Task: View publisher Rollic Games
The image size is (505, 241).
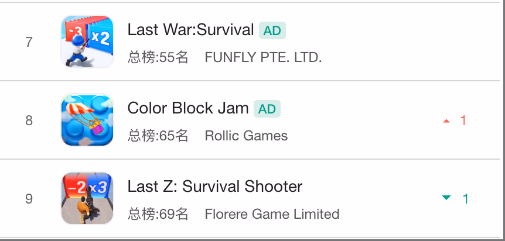Action: click(x=246, y=136)
